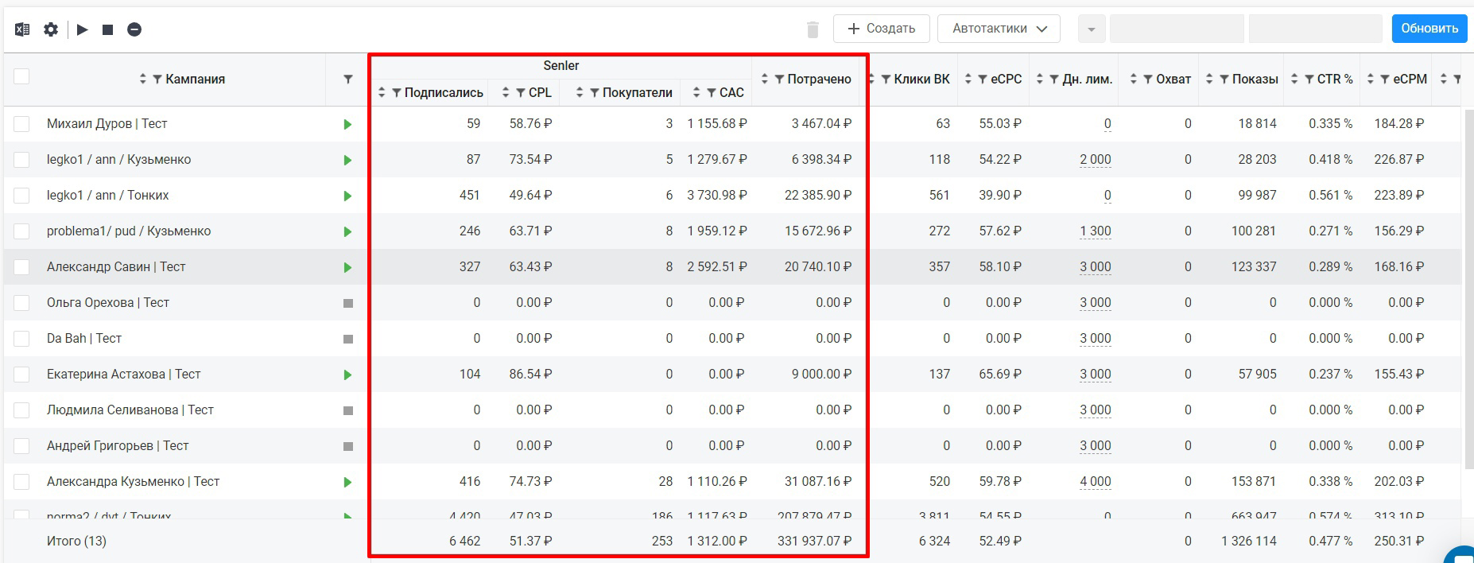The height and width of the screenshot is (563, 1474).
Task: Click gray stop status for Ольга Орехова
Action: [347, 303]
